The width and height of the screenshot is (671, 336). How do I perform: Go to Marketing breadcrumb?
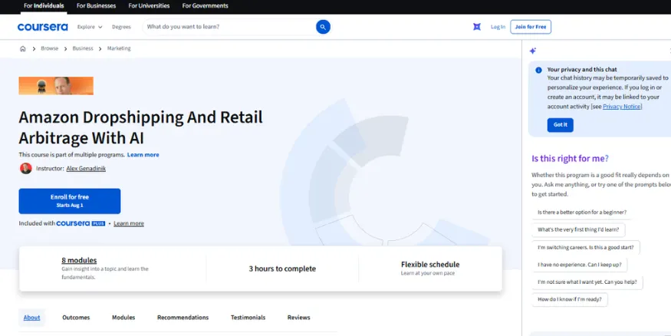click(x=119, y=49)
